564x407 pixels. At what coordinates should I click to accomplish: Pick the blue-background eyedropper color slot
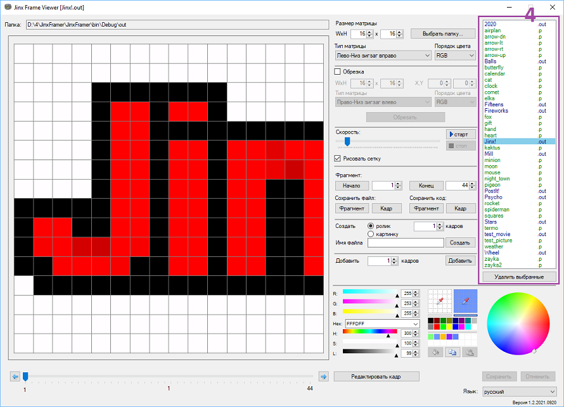pos(465,301)
